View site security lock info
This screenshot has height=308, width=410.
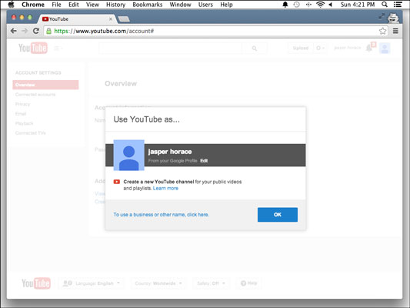click(48, 31)
